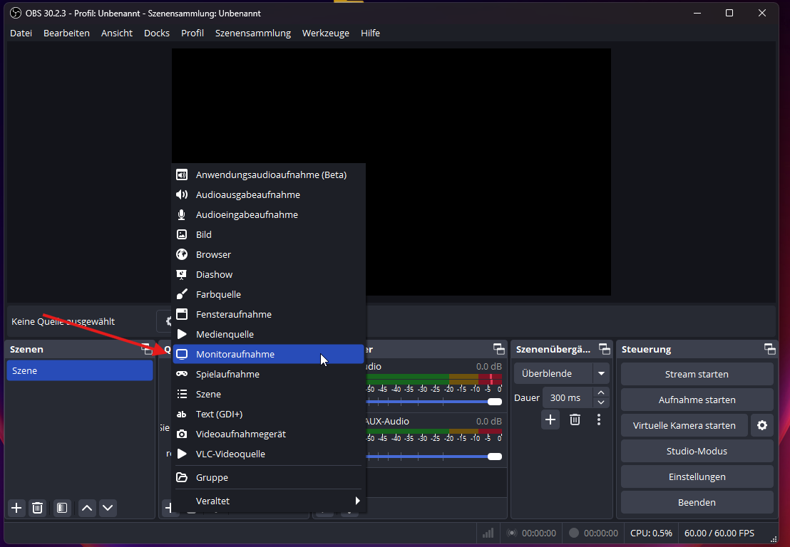Delete the selected scene using the Szenen trash icon

coord(37,508)
